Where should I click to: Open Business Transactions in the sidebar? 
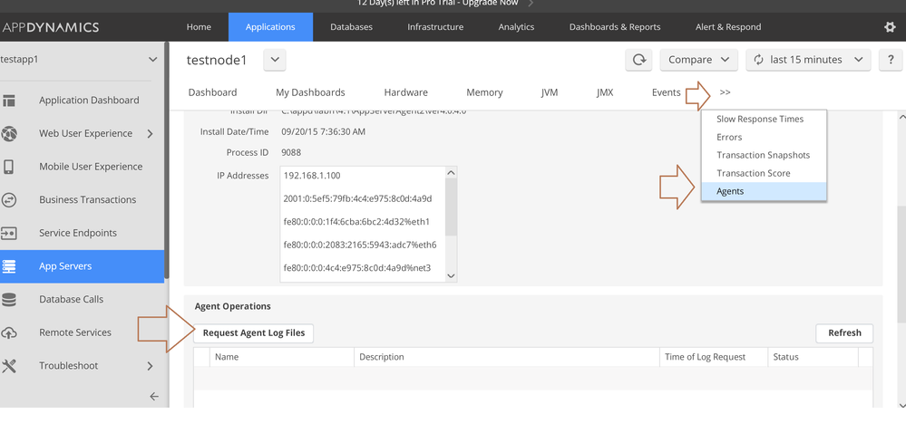[88, 200]
